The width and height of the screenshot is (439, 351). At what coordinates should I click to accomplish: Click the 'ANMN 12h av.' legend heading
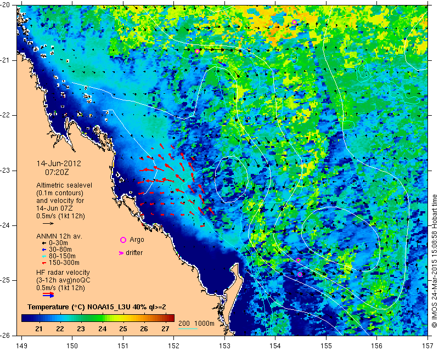59,236
